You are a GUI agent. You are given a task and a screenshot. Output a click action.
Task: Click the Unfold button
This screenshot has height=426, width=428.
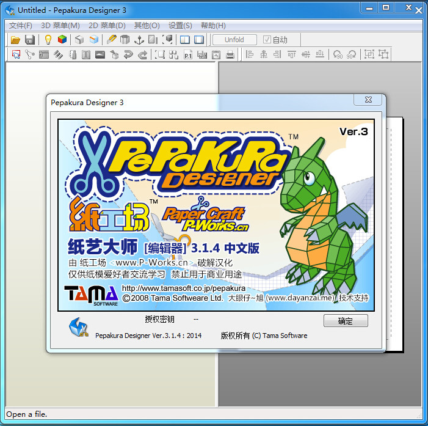(234, 40)
